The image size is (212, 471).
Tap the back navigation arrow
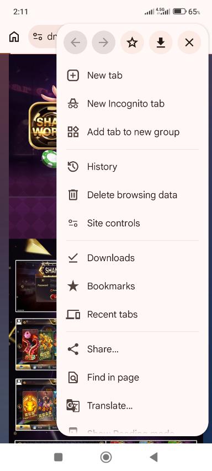76,43
